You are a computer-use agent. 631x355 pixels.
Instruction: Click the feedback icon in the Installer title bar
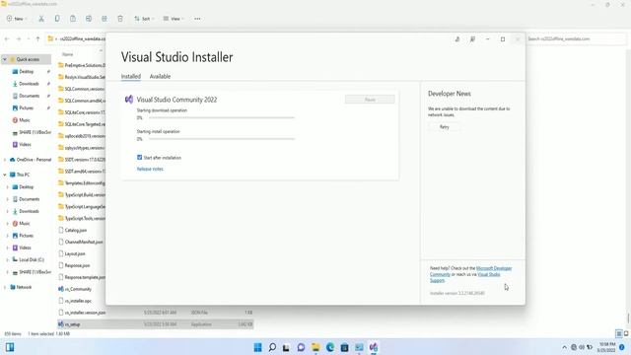(472, 39)
